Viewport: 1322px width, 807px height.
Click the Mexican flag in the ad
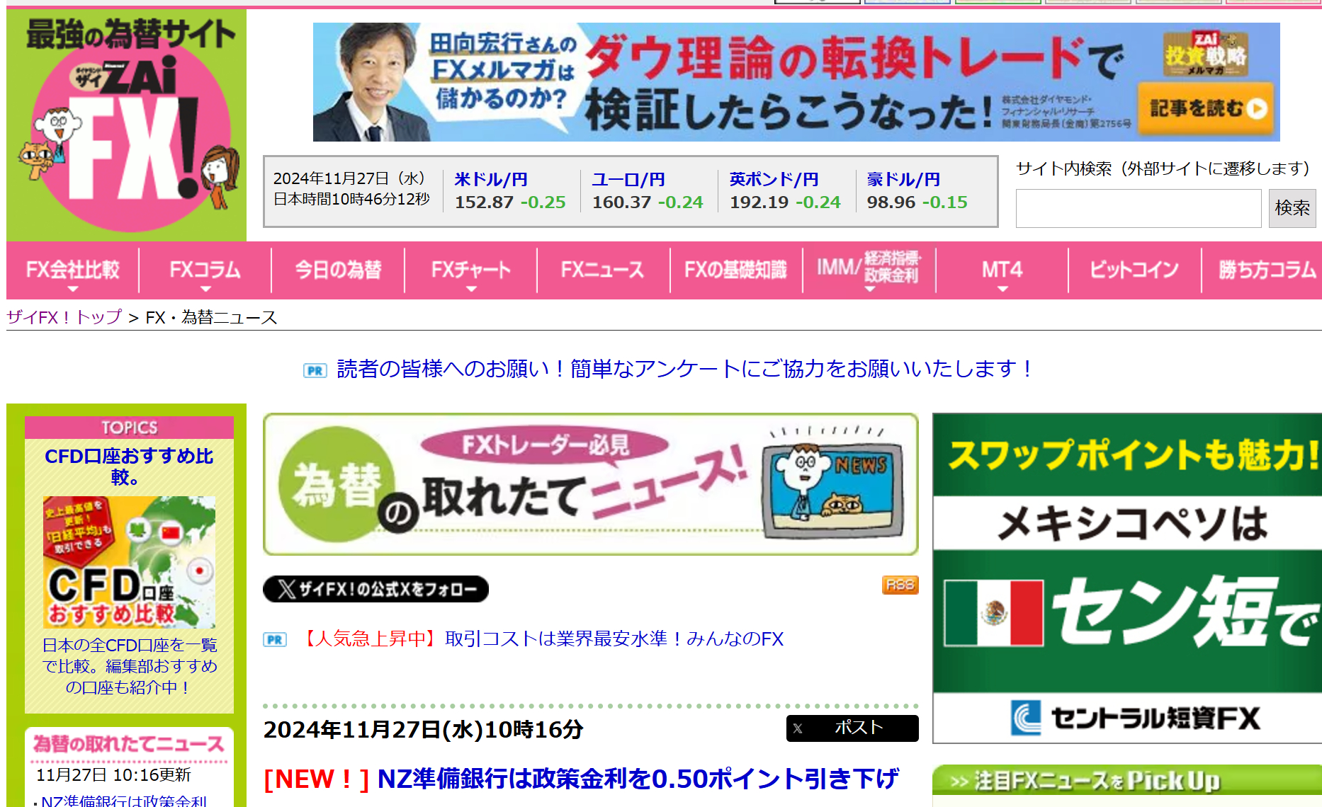click(993, 613)
